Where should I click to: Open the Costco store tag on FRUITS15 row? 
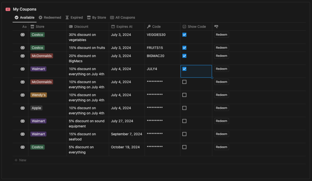(x=38, y=48)
